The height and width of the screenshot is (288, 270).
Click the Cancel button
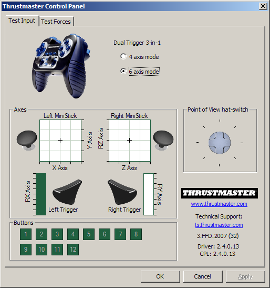click(203, 276)
